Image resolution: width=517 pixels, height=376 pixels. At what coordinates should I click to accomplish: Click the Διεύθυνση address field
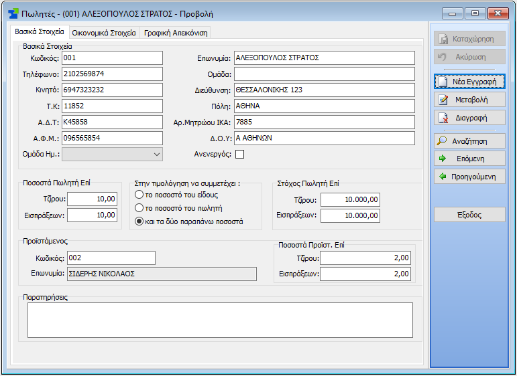pyautogui.click(x=325, y=90)
